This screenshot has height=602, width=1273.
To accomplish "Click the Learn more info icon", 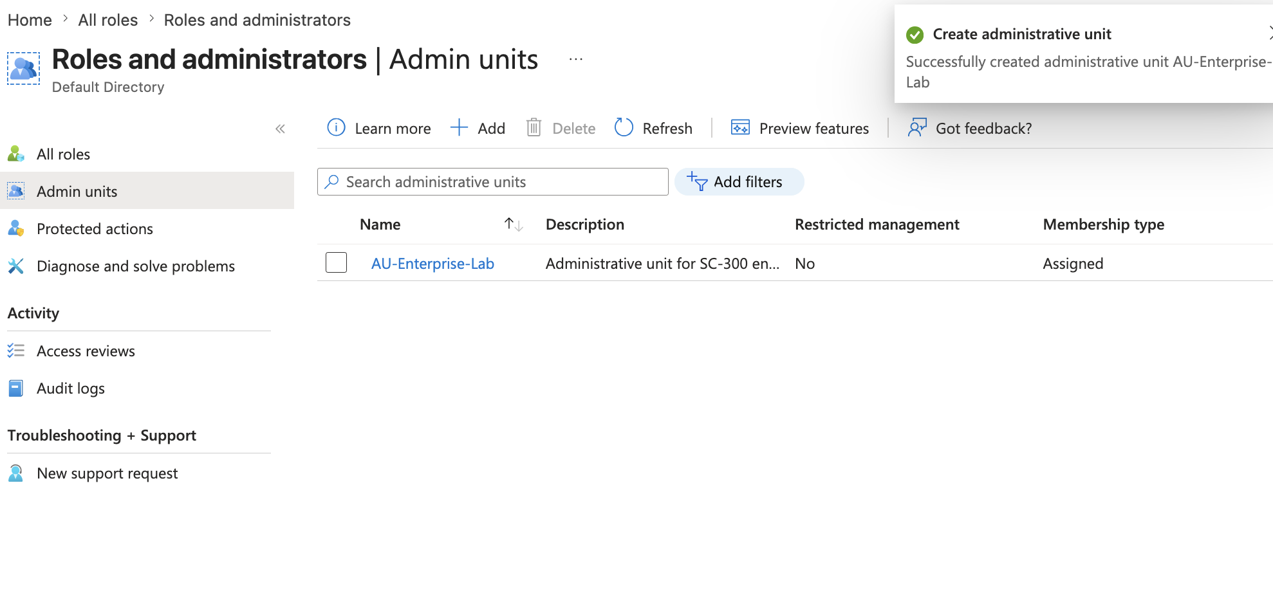I will 336,128.
